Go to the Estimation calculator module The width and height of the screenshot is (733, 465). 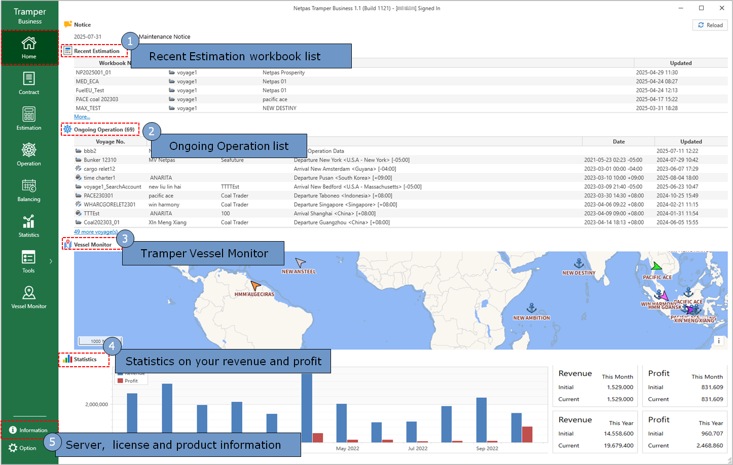point(29,119)
